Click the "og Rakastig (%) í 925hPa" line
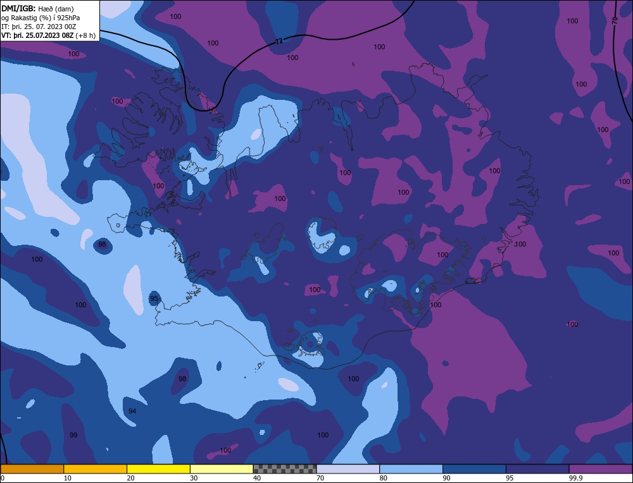Image resolution: width=633 pixels, height=483 pixels. click(41, 18)
